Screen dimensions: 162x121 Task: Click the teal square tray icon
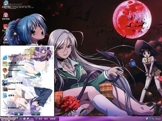tap(150, 119)
